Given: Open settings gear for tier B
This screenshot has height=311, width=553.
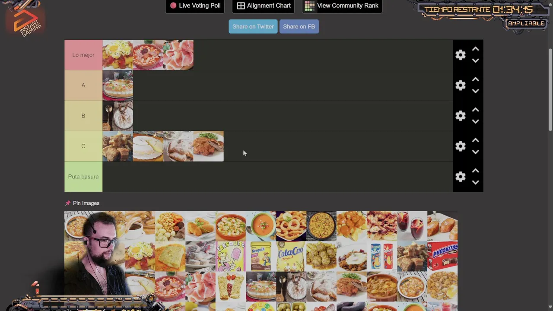Looking at the screenshot, I should (461, 116).
